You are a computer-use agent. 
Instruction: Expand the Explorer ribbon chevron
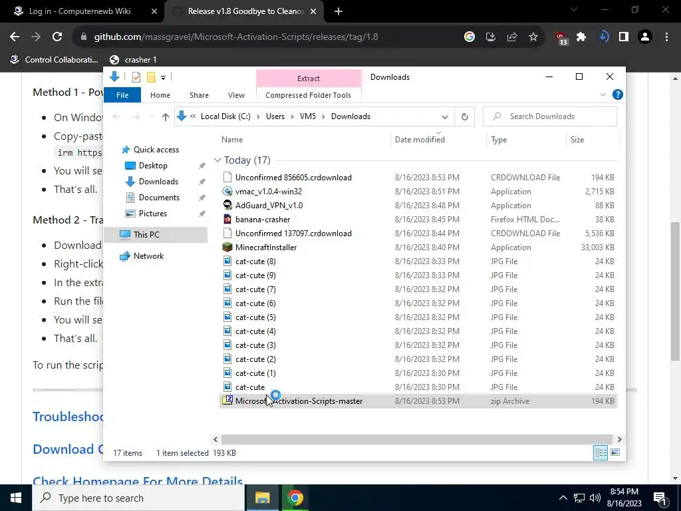(x=603, y=94)
